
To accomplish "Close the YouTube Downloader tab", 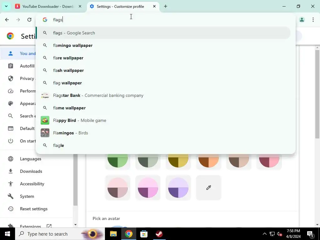I will coord(80,7).
